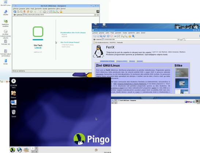Click 'Stran je naložena' status bar text
This screenshot has height=153, width=200.
pyautogui.click(x=19, y=71)
